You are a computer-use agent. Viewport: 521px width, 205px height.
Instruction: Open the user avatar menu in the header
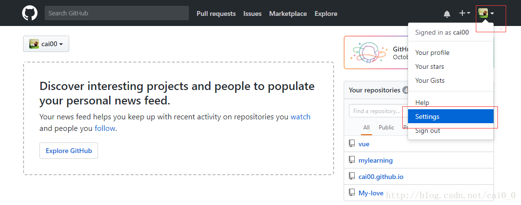[x=486, y=13]
